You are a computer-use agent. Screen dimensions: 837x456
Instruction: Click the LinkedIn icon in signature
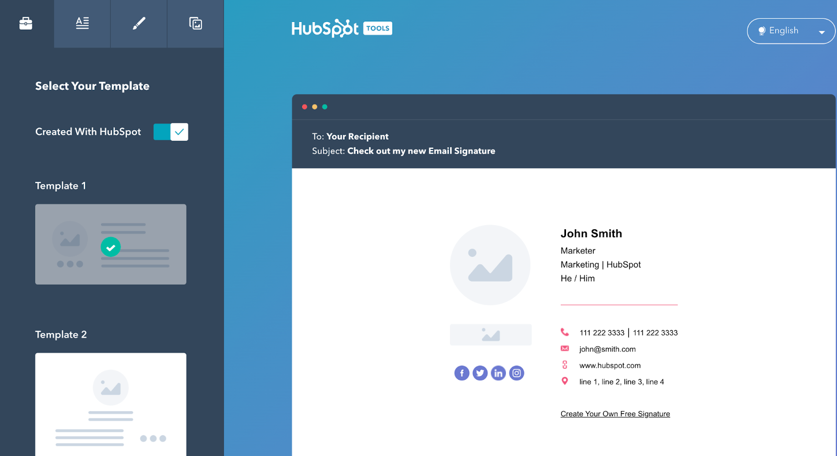(499, 373)
